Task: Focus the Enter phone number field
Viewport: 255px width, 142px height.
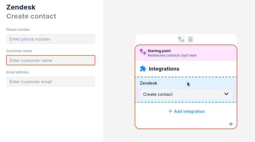Action: (x=51, y=39)
